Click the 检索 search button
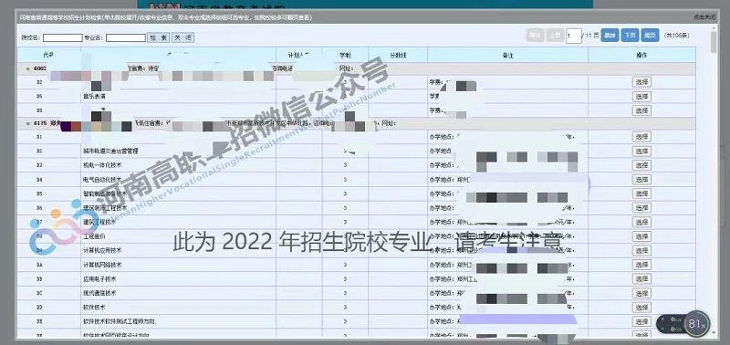The image size is (730, 345). pos(158,37)
